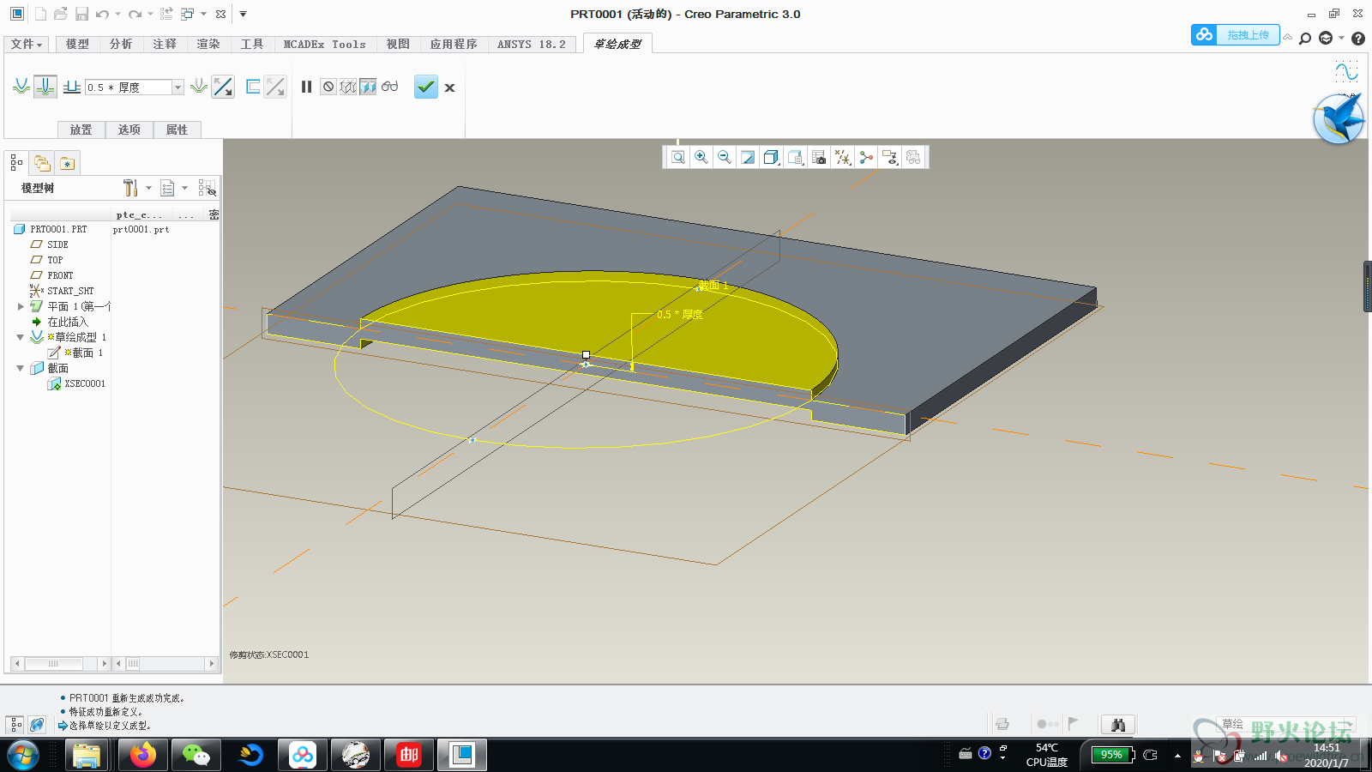This screenshot has width=1372, height=772.
Task: Toggle the verify glasses preview icon
Action: click(390, 87)
